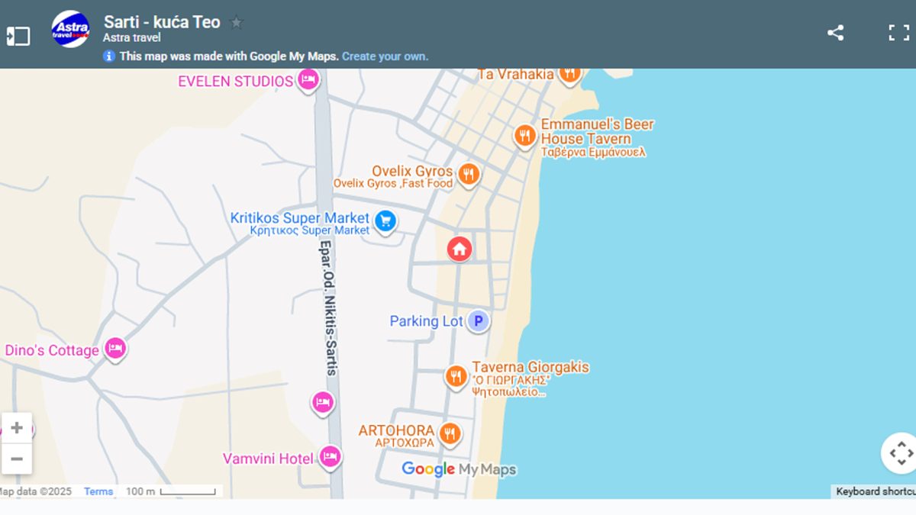The width and height of the screenshot is (916, 515).
Task: Select EVELEN STUDIOS hotel pin
Action: pos(308,79)
